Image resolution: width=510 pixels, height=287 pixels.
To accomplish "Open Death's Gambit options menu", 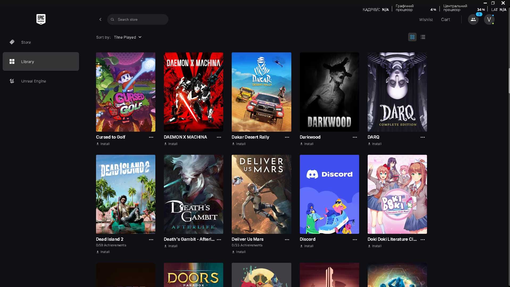I will [219, 240].
